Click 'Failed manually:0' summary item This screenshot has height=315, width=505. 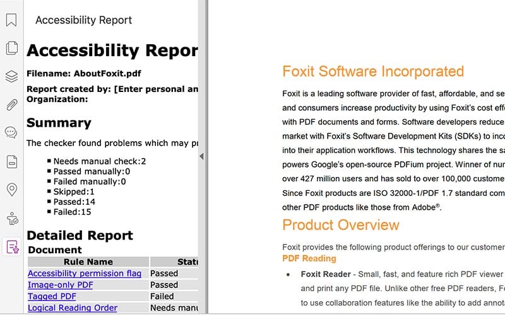coord(90,181)
